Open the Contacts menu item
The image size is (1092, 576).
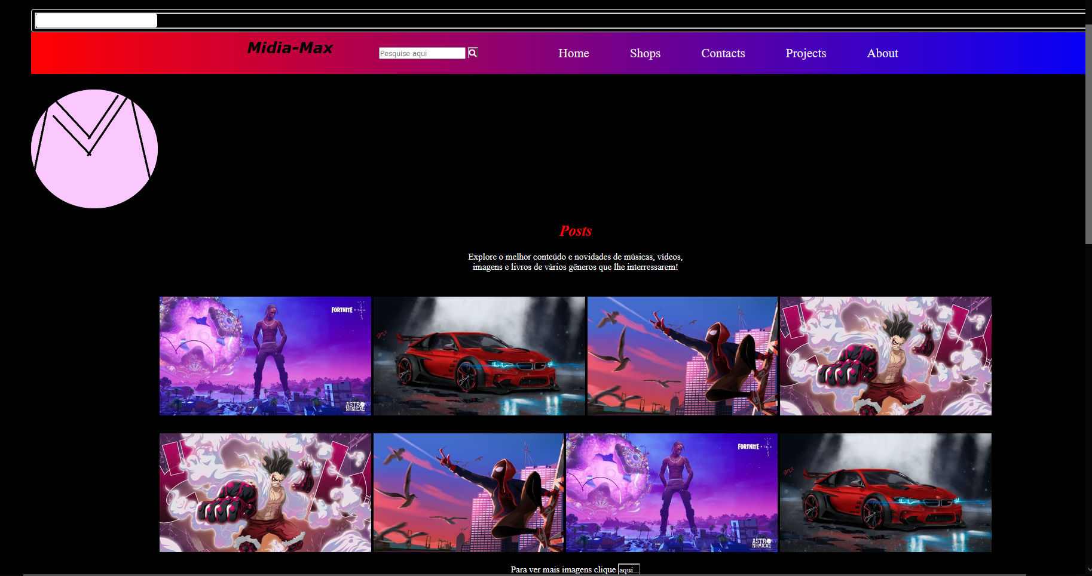click(723, 54)
